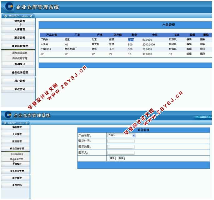Click the 重填 button
The width and height of the screenshot is (214, 200).
pyautogui.click(x=121, y=158)
